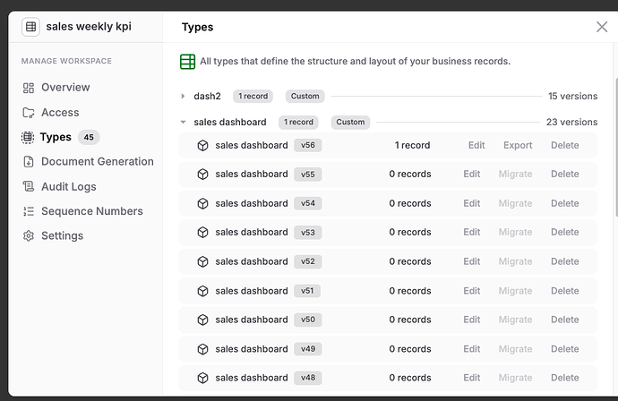Delete sales dashboard v53
This screenshot has width=618, height=401.
565,232
